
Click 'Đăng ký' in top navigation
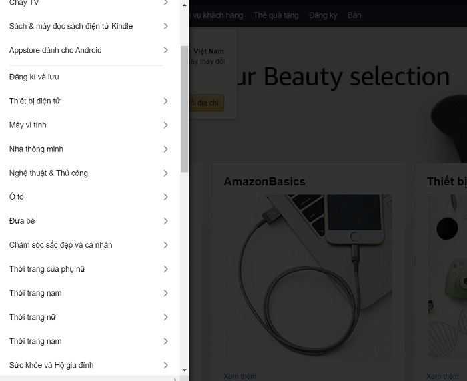tap(323, 15)
